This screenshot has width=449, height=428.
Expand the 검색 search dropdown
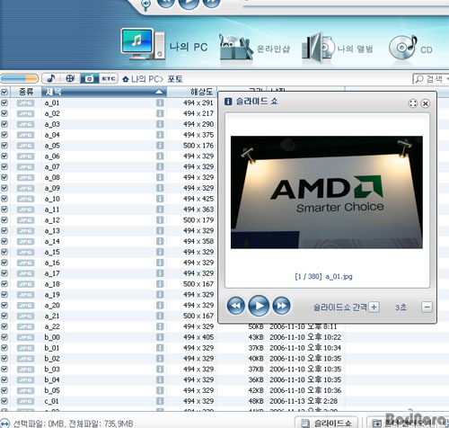click(x=447, y=79)
